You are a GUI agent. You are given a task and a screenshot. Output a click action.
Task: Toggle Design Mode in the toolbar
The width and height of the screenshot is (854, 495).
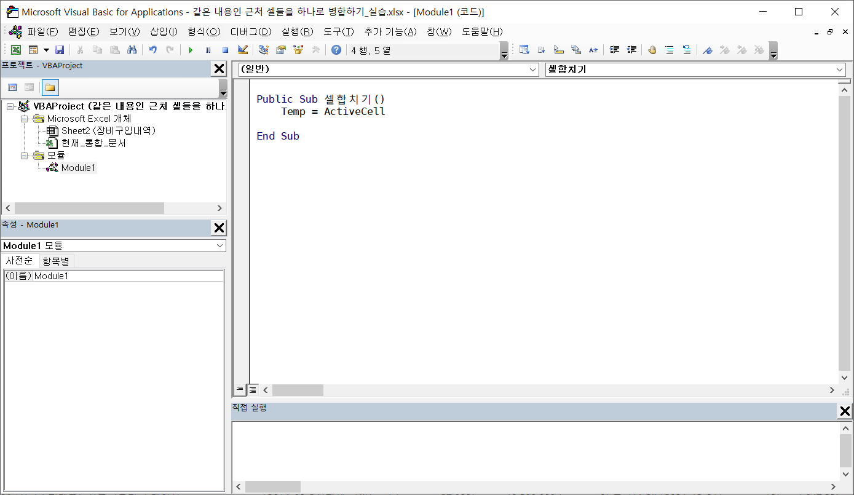[242, 50]
